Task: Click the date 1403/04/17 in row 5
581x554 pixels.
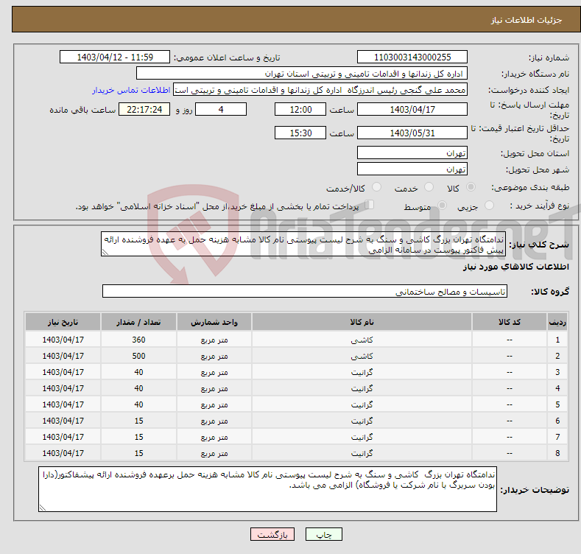Action: 63,404
